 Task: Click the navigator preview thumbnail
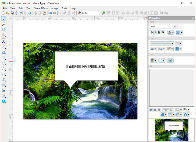pyautogui.click(x=172, y=130)
